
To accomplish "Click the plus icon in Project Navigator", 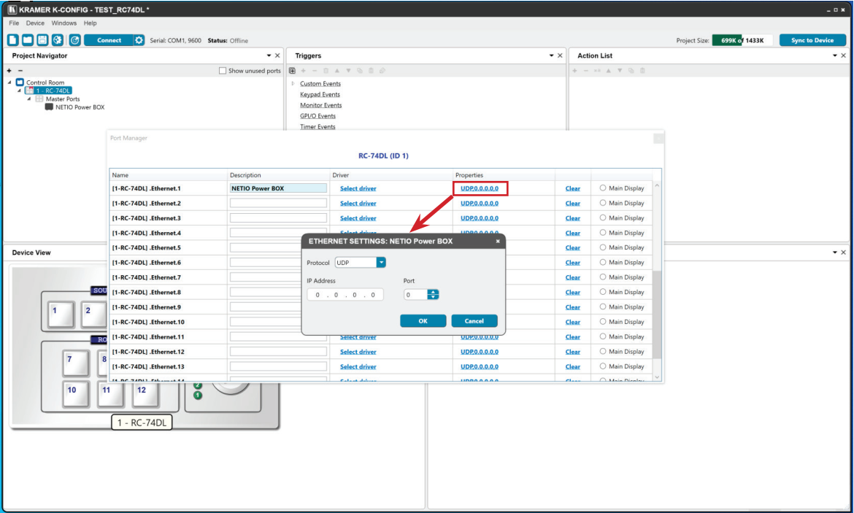I will 9,71.
